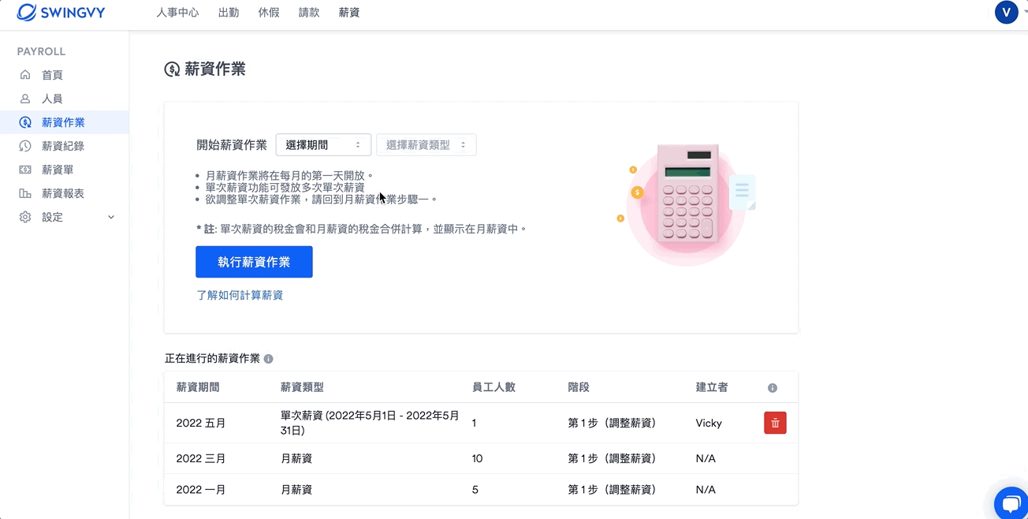Open the 了解如何計算薪資 link
This screenshot has width=1028, height=519.
(240, 295)
